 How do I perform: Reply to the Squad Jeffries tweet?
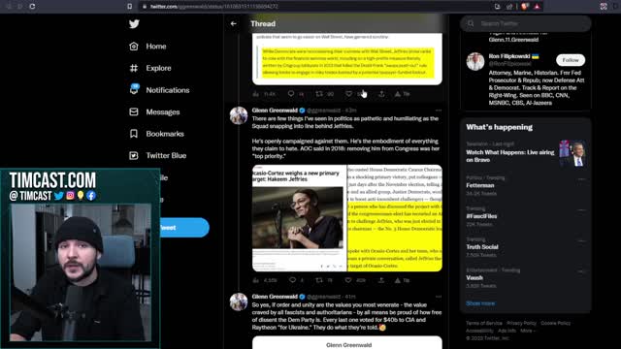[x=292, y=280]
